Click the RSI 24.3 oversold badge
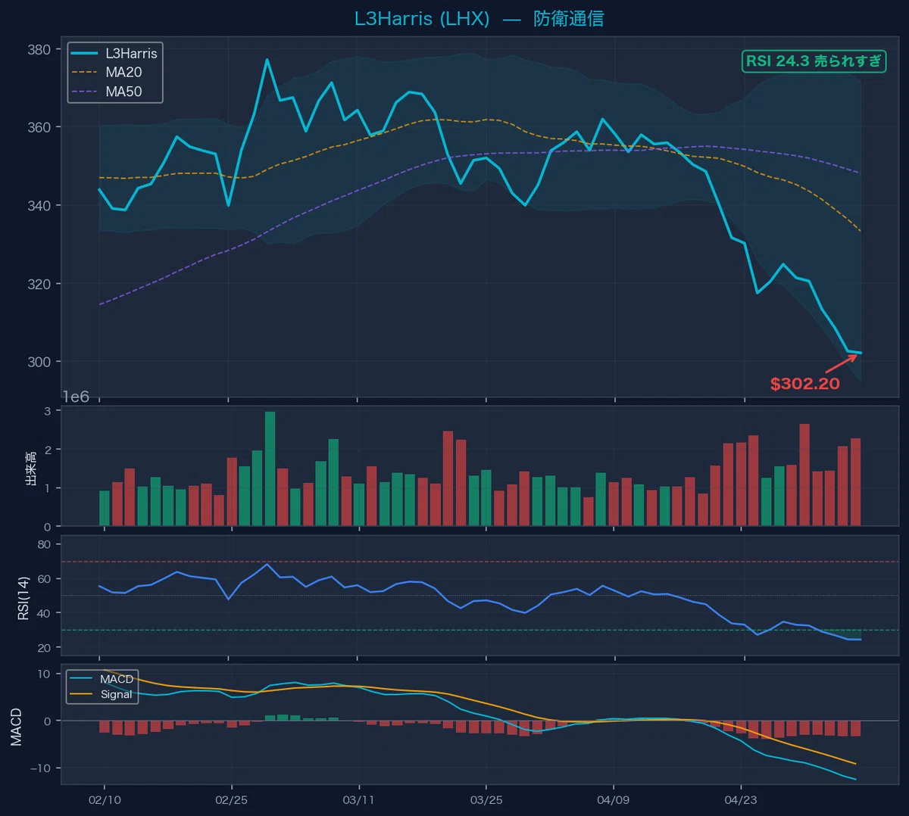The height and width of the screenshot is (816, 909). [814, 61]
